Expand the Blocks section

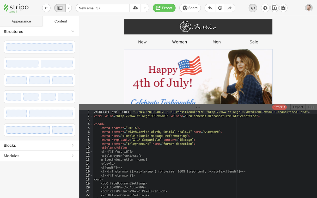pos(39,145)
